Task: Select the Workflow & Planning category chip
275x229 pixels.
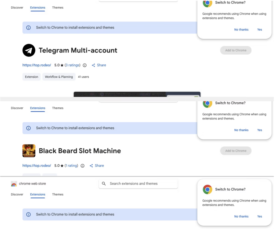Action: (x=59, y=77)
